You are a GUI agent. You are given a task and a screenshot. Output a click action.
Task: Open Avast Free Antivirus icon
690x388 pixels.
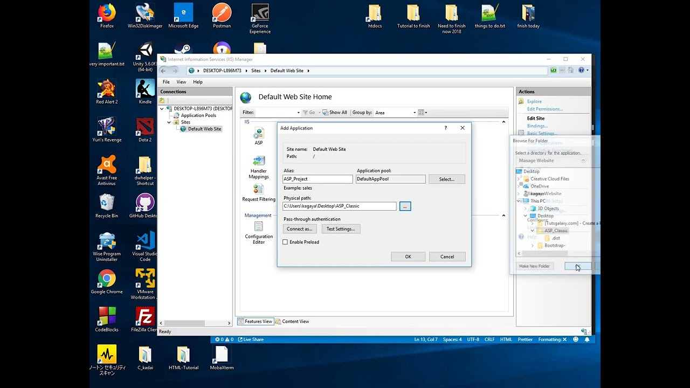pos(107,171)
